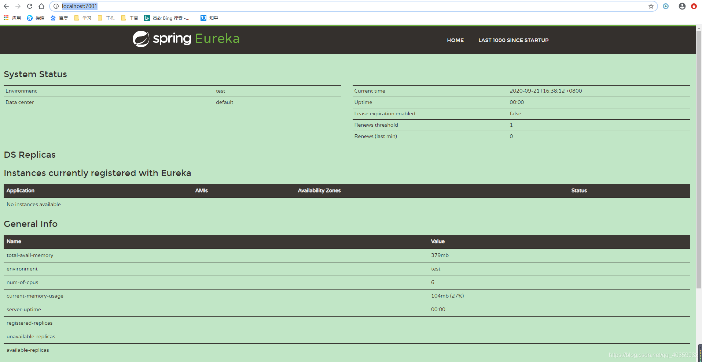702x362 pixels.
Task: Bookmark this page with the star icon
Action: (651, 6)
